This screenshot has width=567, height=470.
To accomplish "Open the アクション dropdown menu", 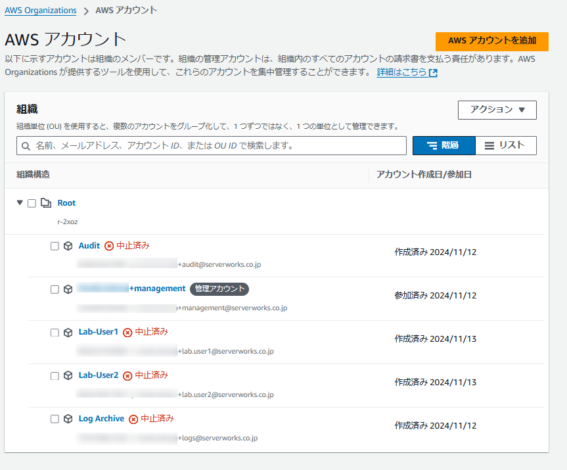I will point(497,110).
